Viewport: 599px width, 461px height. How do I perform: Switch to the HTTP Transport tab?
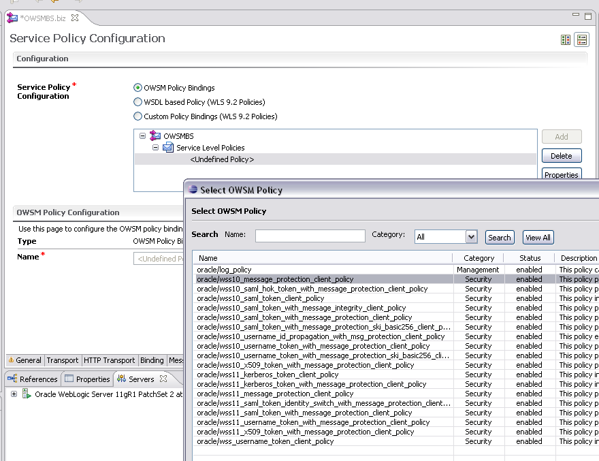(109, 360)
